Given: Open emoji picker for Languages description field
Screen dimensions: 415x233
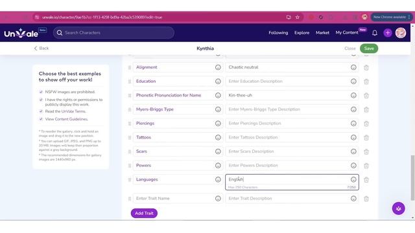Looking at the screenshot, I should (x=353, y=180).
